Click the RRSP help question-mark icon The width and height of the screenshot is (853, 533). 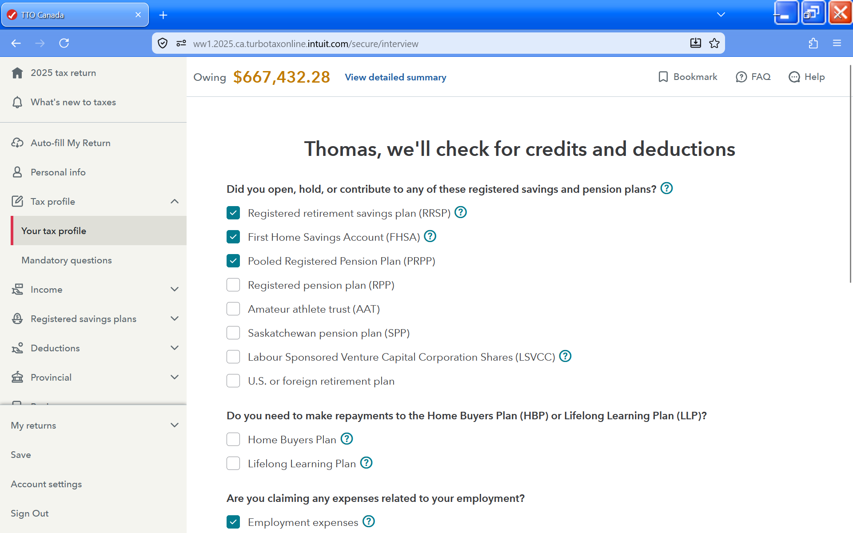(x=461, y=212)
